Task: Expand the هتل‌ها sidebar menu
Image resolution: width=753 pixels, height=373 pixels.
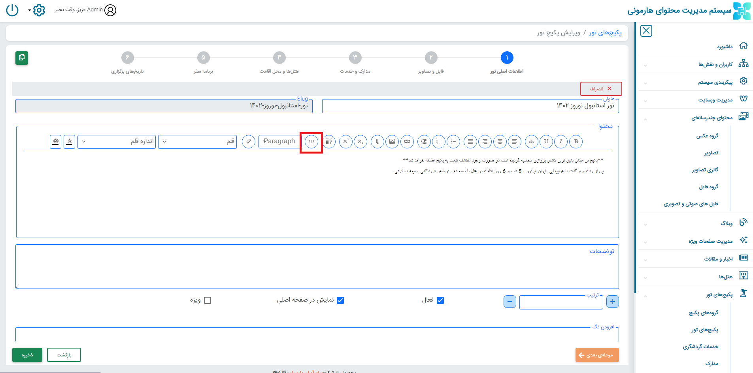Action: click(725, 277)
